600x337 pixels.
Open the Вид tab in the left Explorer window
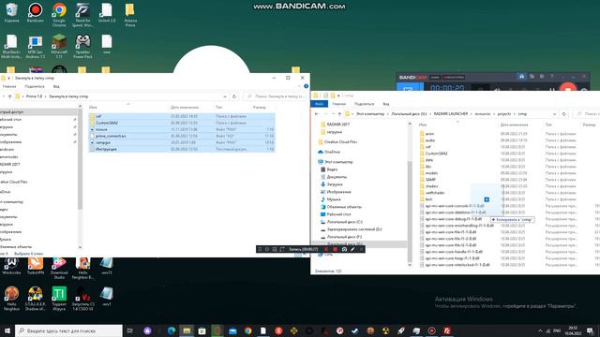point(56,86)
